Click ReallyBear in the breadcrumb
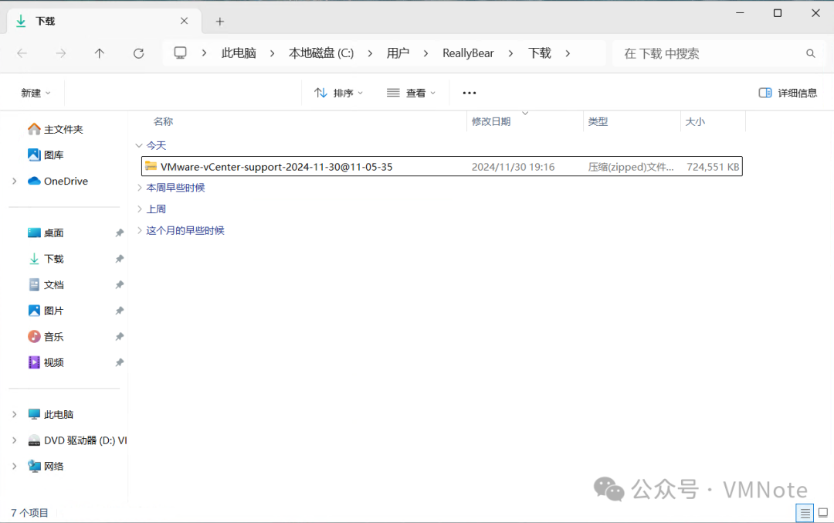 468,53
